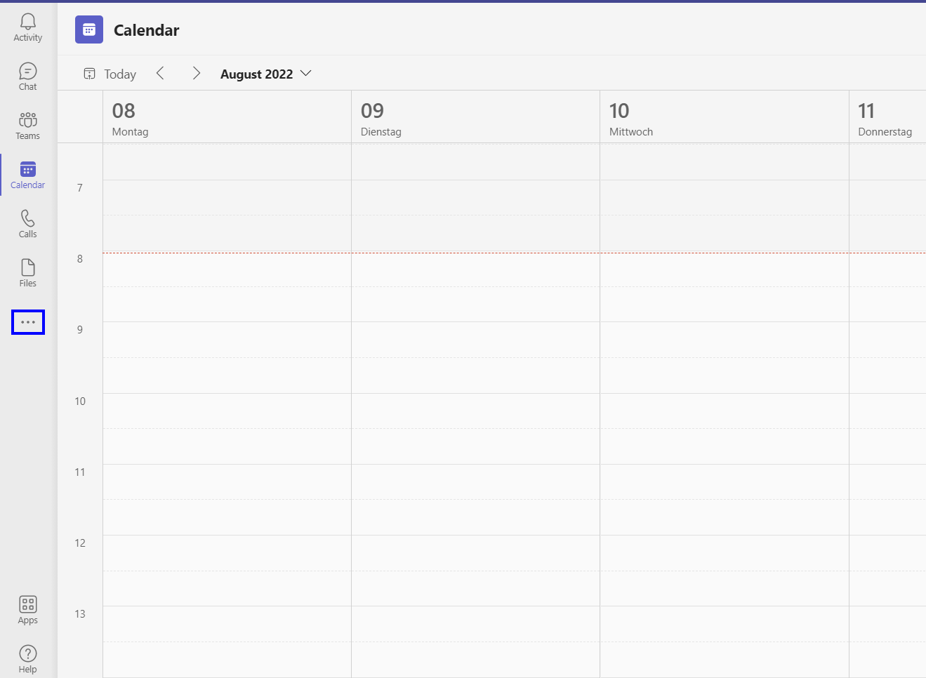Open the Chat section
This screenshot has width=926, height=678.
[x=28, y=77]
